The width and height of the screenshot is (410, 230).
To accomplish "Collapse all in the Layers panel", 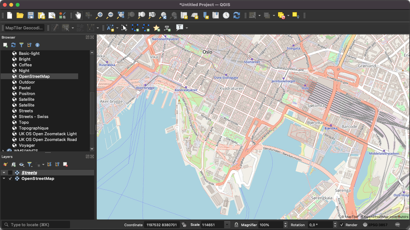I will click(x=57, y=165).
